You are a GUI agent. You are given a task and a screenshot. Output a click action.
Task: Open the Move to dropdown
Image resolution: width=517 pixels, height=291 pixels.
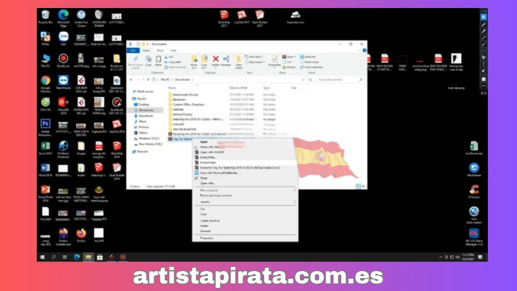194,62
